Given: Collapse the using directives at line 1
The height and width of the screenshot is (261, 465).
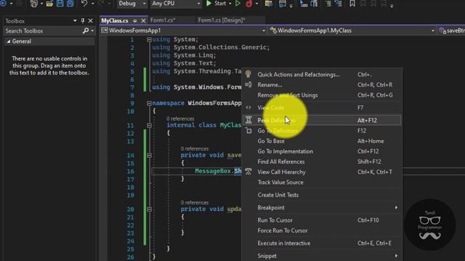Looking at the screenshot, I should pyautogui.click(x=149, y=40).
